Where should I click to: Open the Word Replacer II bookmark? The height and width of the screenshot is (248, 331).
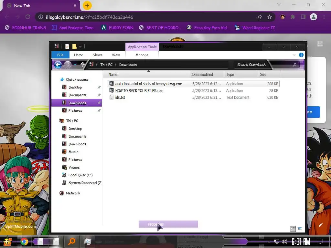pyautogui.click(x=255, y=28)
